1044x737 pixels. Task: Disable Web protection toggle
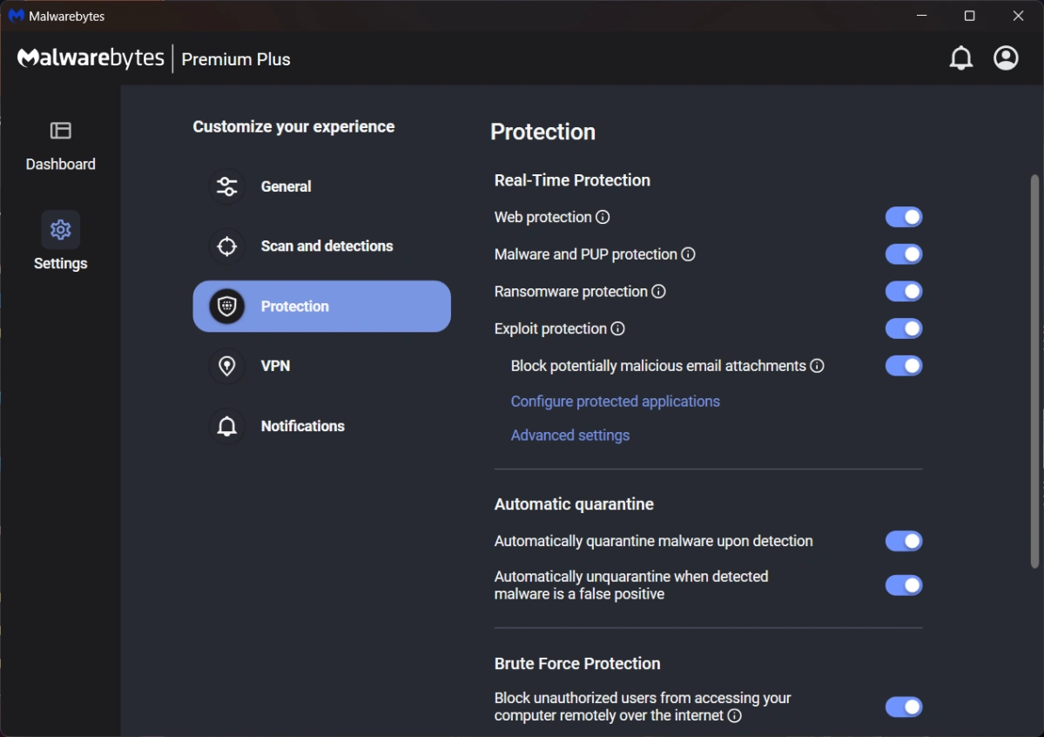click(x=903, y=217)
